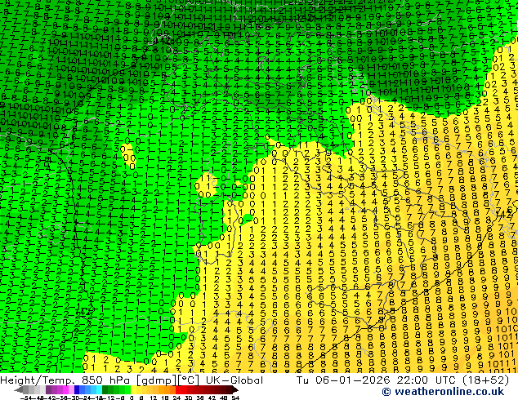Click the '12' legend scale value
Screen dimensions: 518x400
[154, 398]
